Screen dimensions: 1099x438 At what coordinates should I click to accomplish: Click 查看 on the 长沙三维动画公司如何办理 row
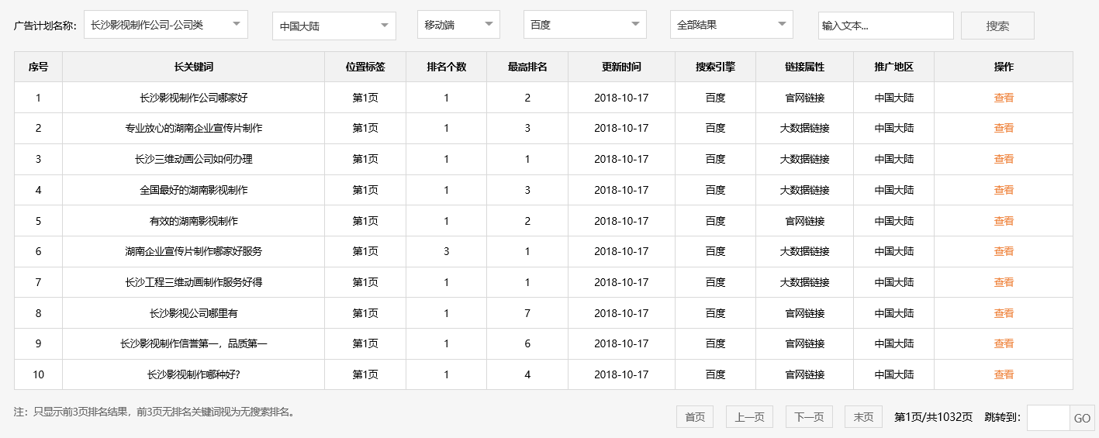click(1004, 159)
